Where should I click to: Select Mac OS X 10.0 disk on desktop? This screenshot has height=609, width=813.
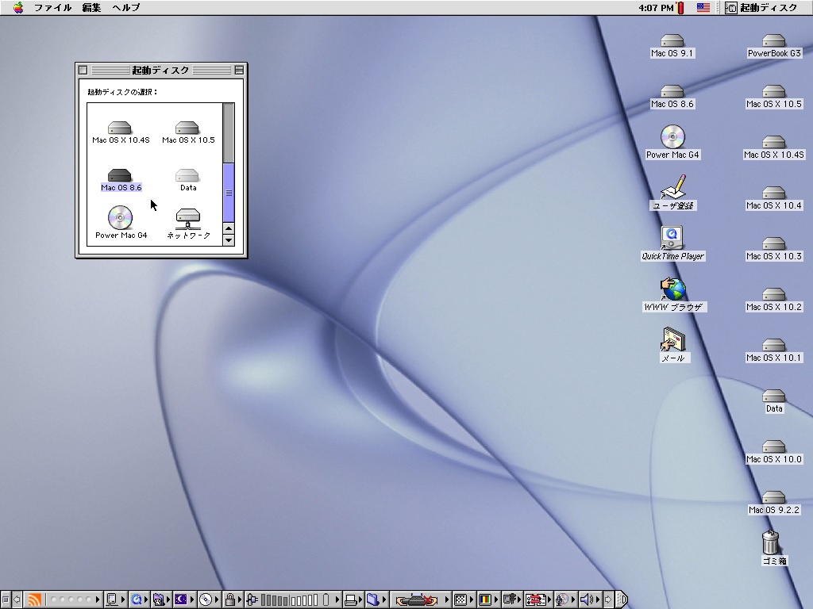773,451
